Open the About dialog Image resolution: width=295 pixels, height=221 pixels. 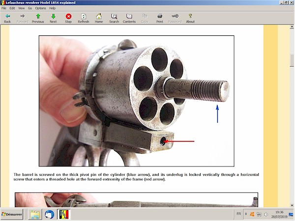click(x=190, y=18)
